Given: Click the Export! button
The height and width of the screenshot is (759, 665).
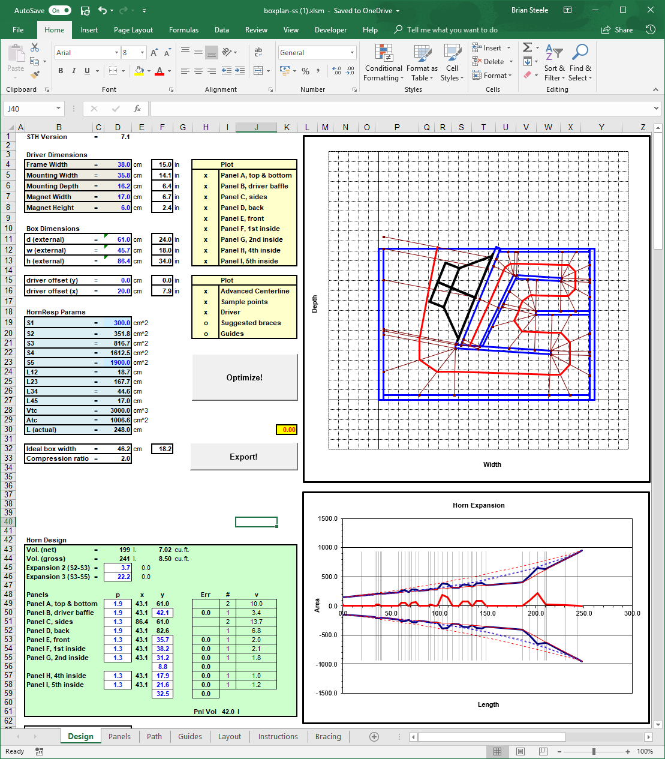Looking at the screenshot, I should 243,457.
